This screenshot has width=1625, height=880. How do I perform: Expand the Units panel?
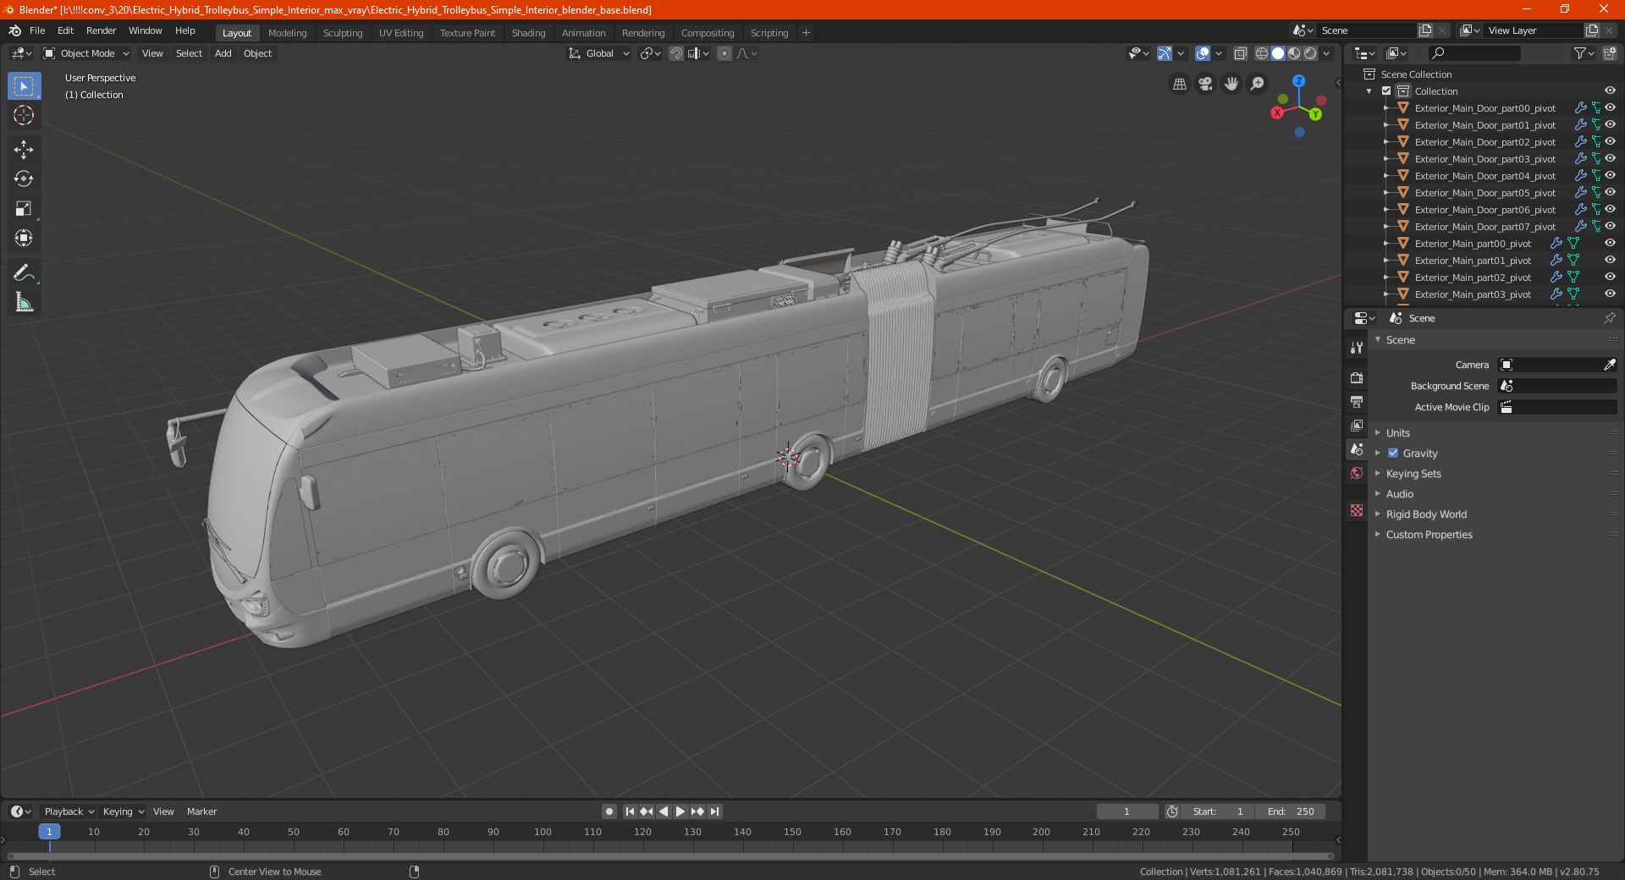click(1397, 432)
